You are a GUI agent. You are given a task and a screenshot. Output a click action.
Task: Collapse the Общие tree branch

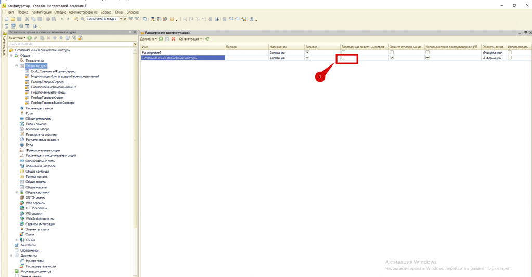pyautogui.click(x=11, y=55)
